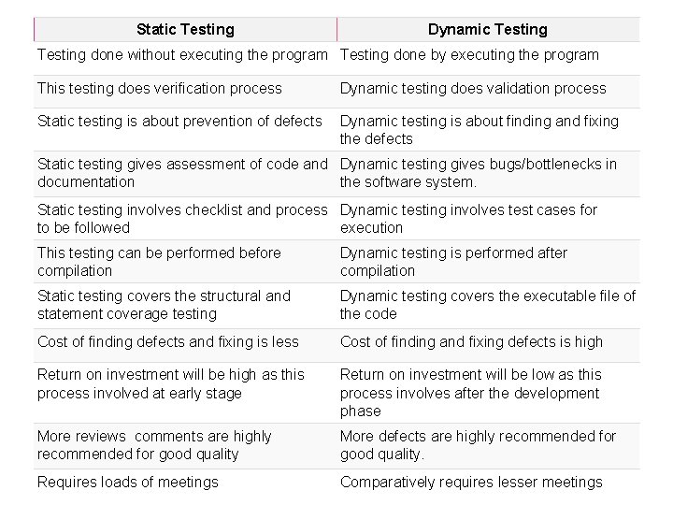Click 'Comparatively requires lesser meetings' cell
Screen dimensions: 673x505
click(x=488, y=483)
